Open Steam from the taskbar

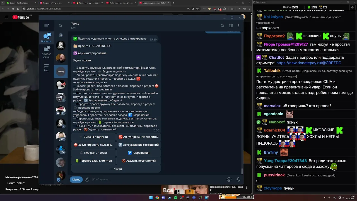pos(169,198)
